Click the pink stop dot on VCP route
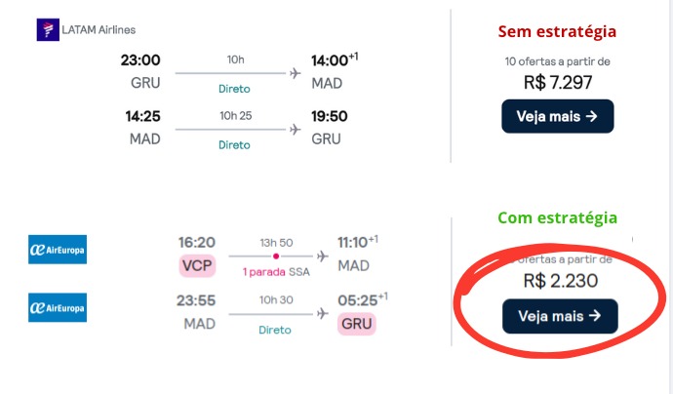Viewport: 673px width, 394px height. (276, 256)
